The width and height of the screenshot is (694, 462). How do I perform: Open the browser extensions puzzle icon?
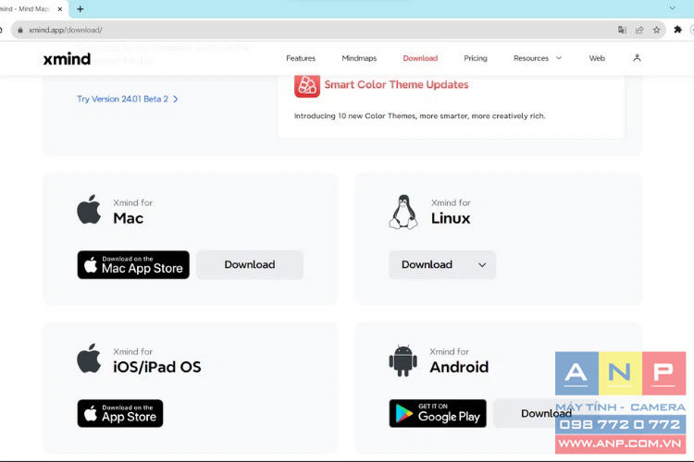tap(677, 30)
